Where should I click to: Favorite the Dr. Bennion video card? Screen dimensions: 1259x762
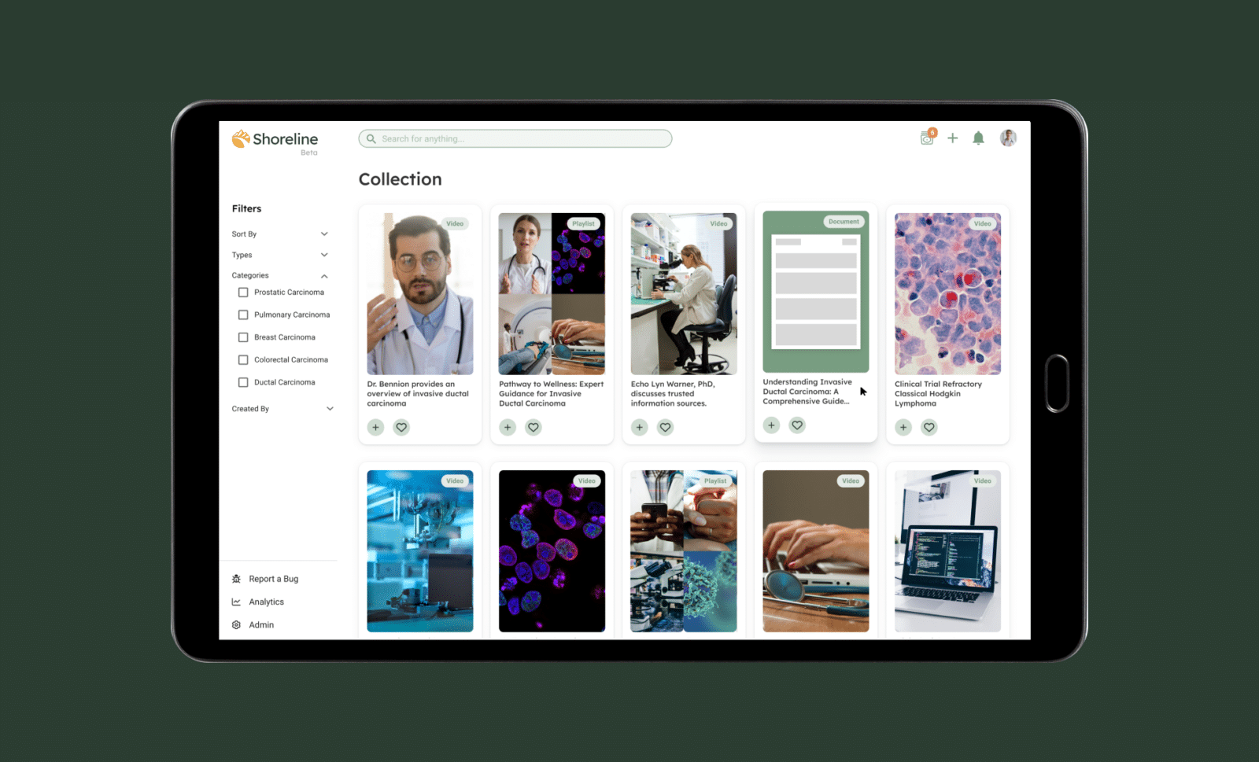click(401, 428)
